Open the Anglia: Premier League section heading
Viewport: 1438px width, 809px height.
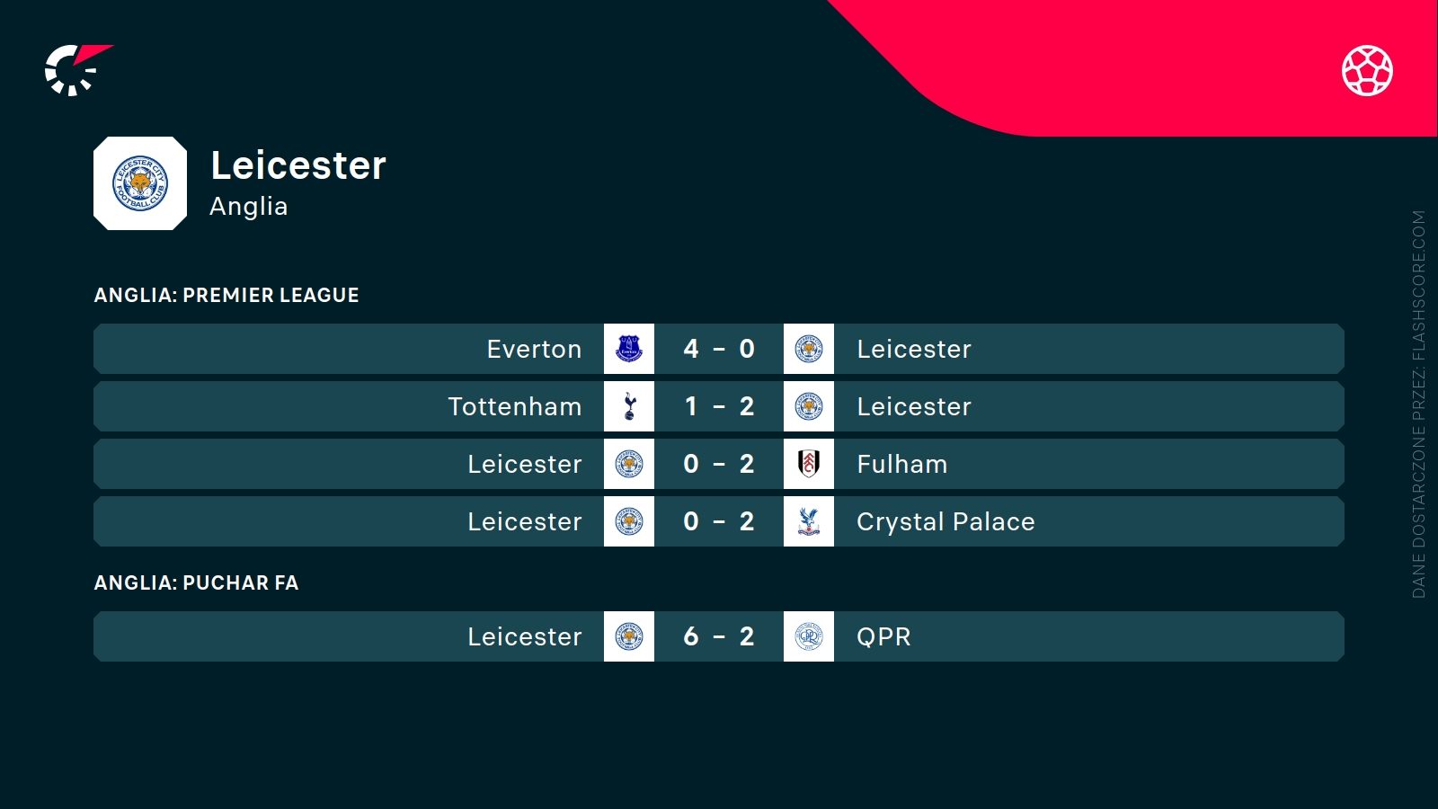coord(226,295)
